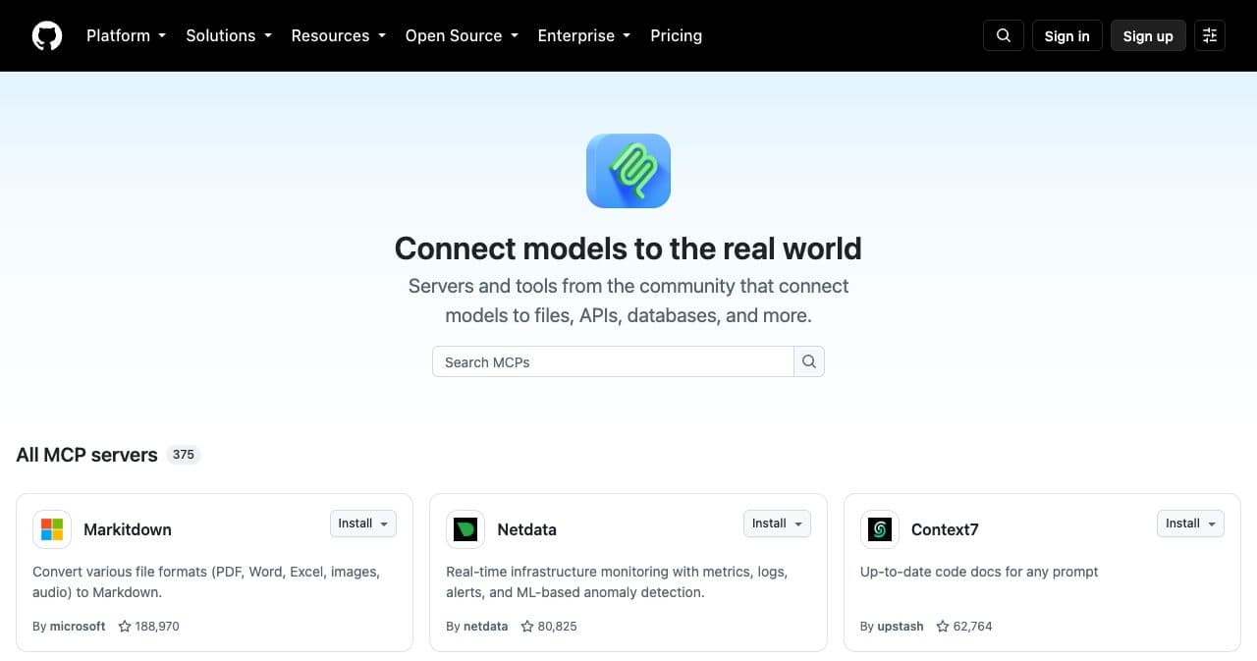The width and height of the screenshot is (1257, 661).
Task: Visit the microsoft author link
Action: [x=78, y=626]
